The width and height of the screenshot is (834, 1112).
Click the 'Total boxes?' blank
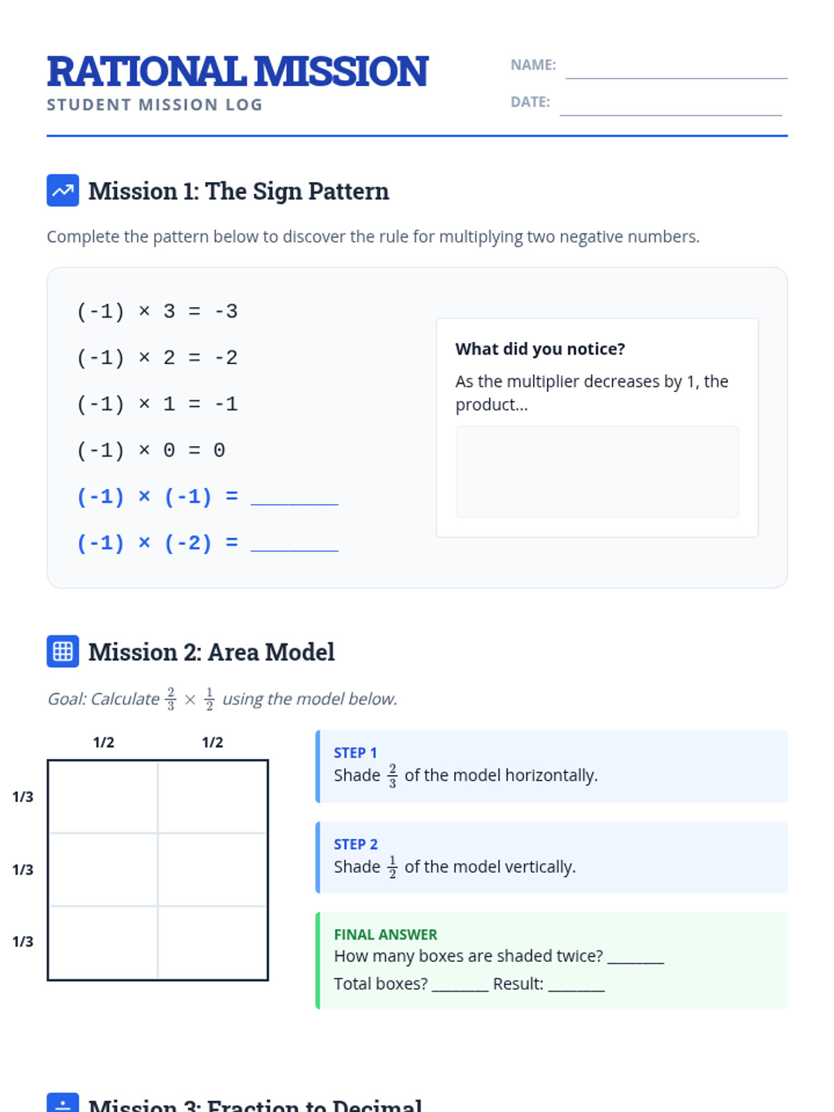(x=460, y=985)
